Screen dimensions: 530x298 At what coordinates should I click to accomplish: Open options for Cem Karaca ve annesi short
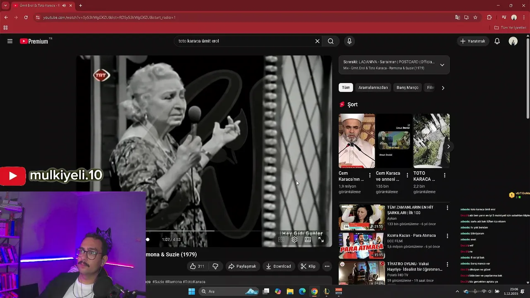click(x=407, y=175)
